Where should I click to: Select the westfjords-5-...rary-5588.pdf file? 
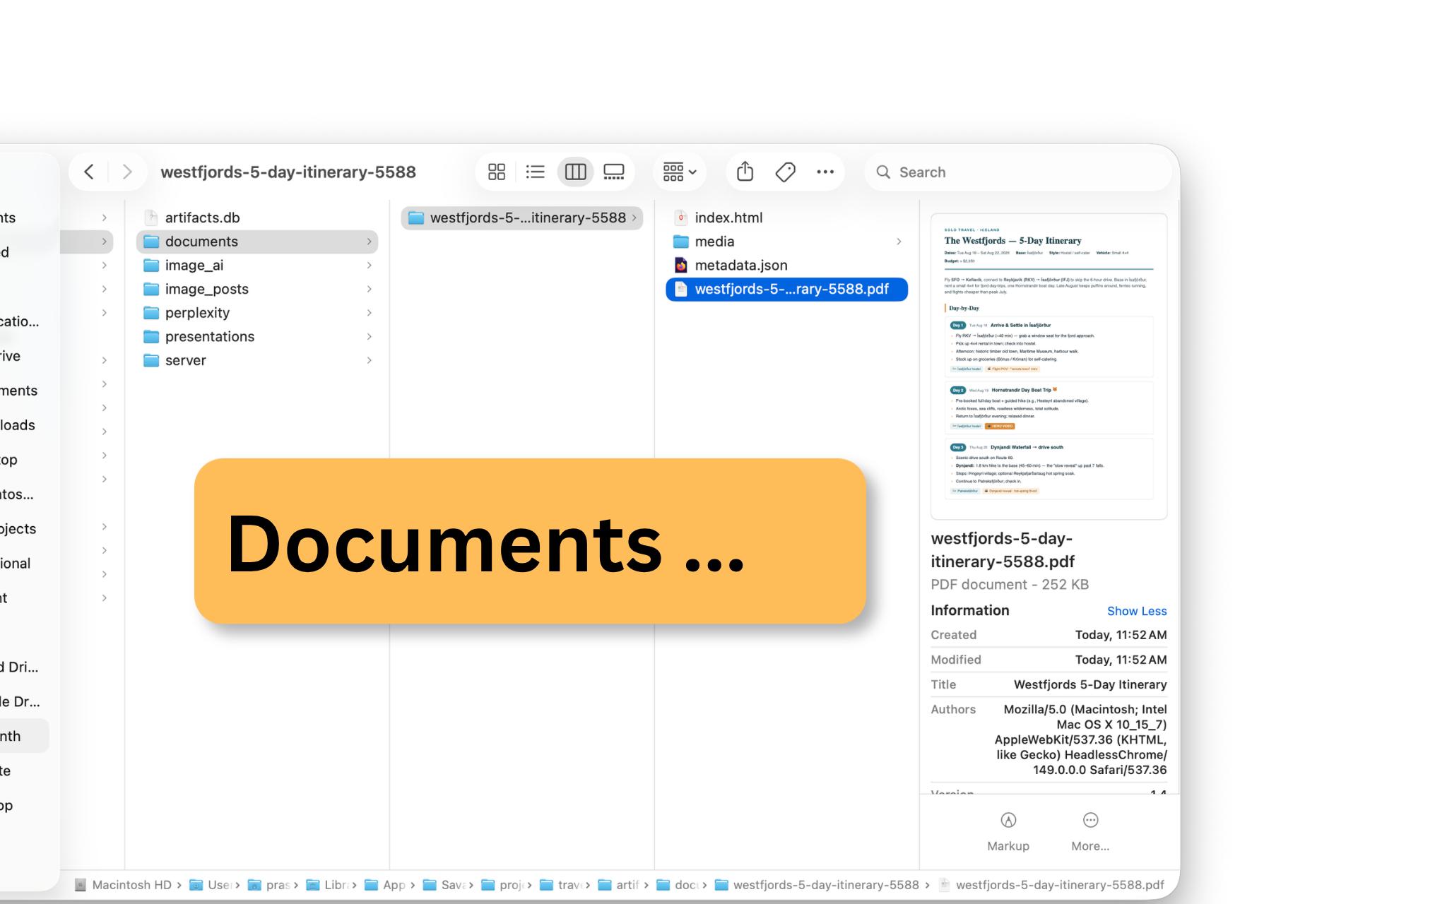click(x=786, y=289)
